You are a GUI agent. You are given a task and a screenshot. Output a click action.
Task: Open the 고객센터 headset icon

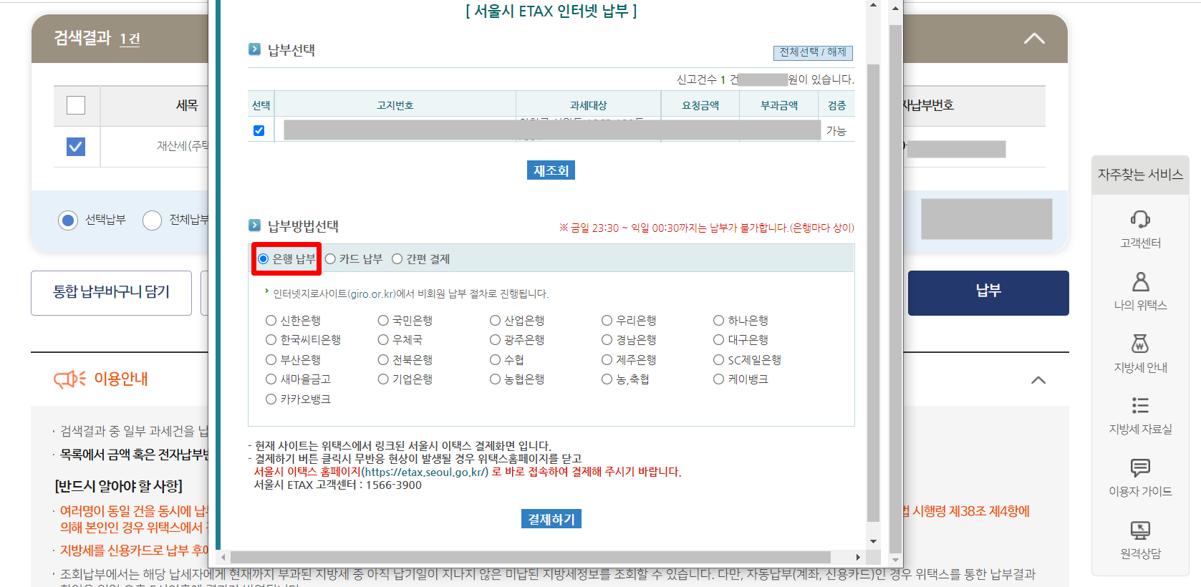[1140, 219]
